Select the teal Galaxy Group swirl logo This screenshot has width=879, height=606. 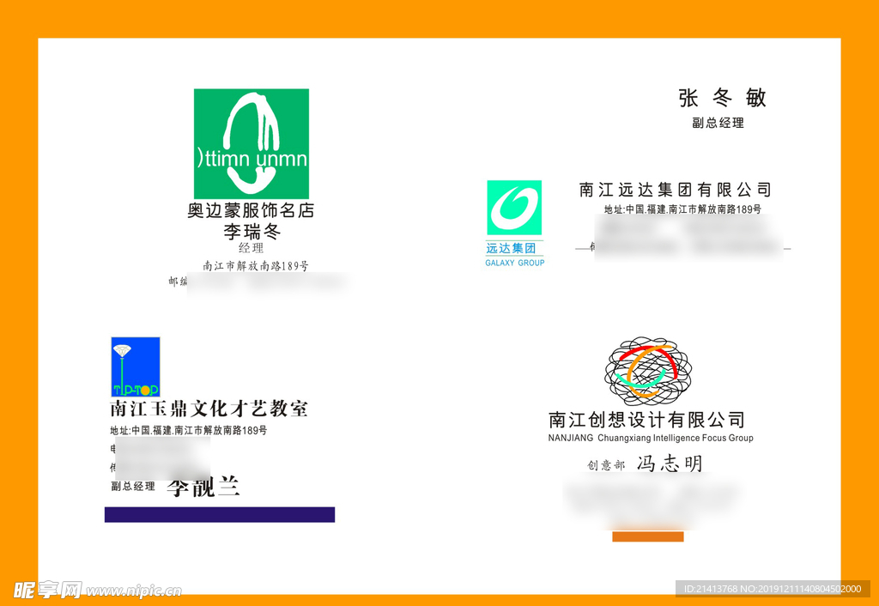pyautogui.click(x=514, y=208)
